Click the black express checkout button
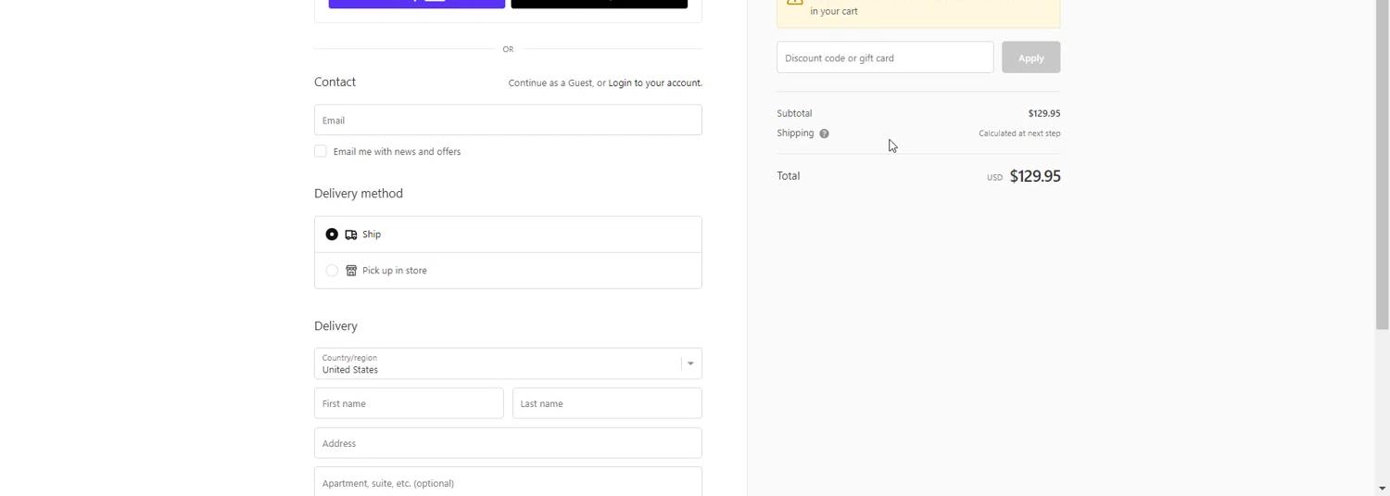1390x496 pixels. click(599, 3)
